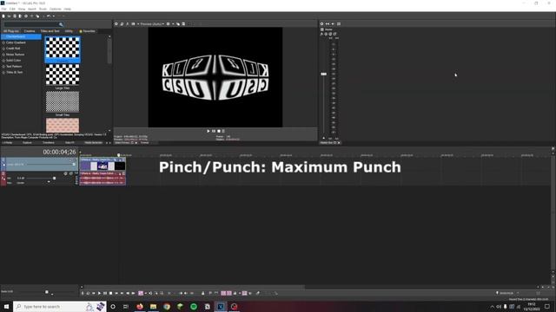Pause the preview window playback
556x312 pixels.
(x=214, y=131)
